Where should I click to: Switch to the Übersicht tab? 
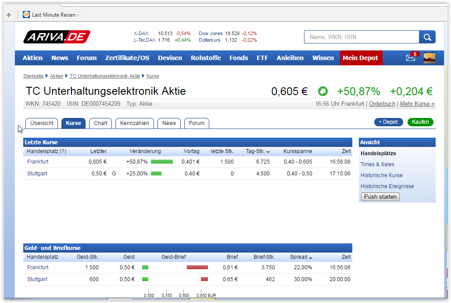42,123
